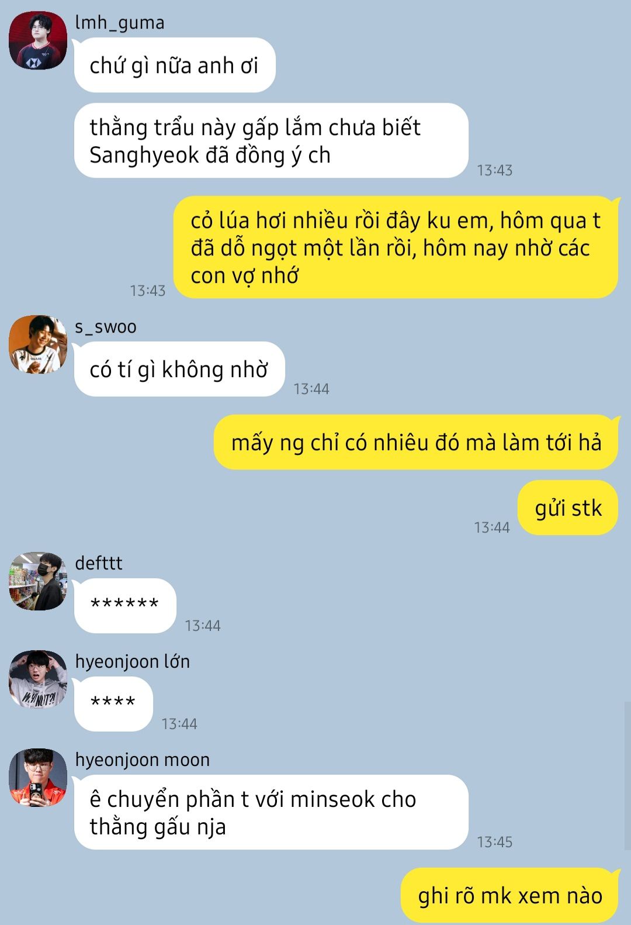The image size is (631, 925).
Task: Tap the hyeonjoon moon name label
Action: coord(143,760)
